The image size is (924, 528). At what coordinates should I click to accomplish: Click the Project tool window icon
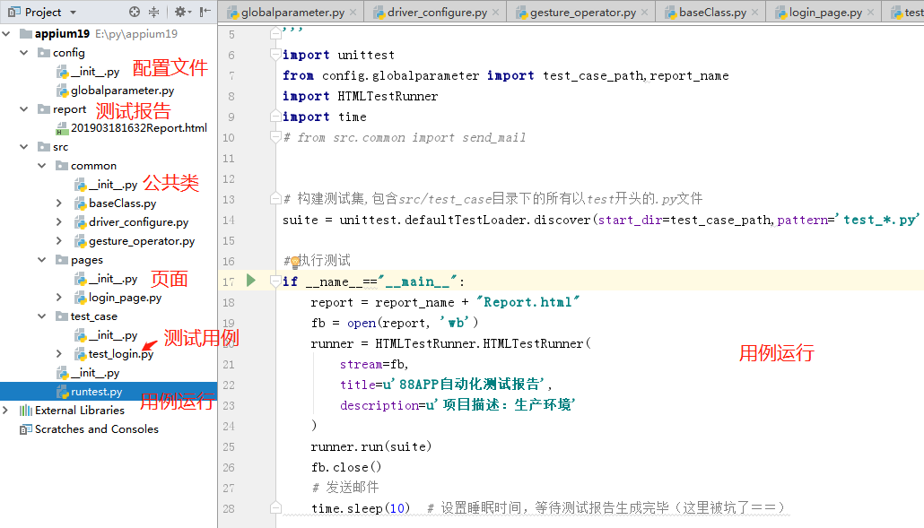pos(14,12)
